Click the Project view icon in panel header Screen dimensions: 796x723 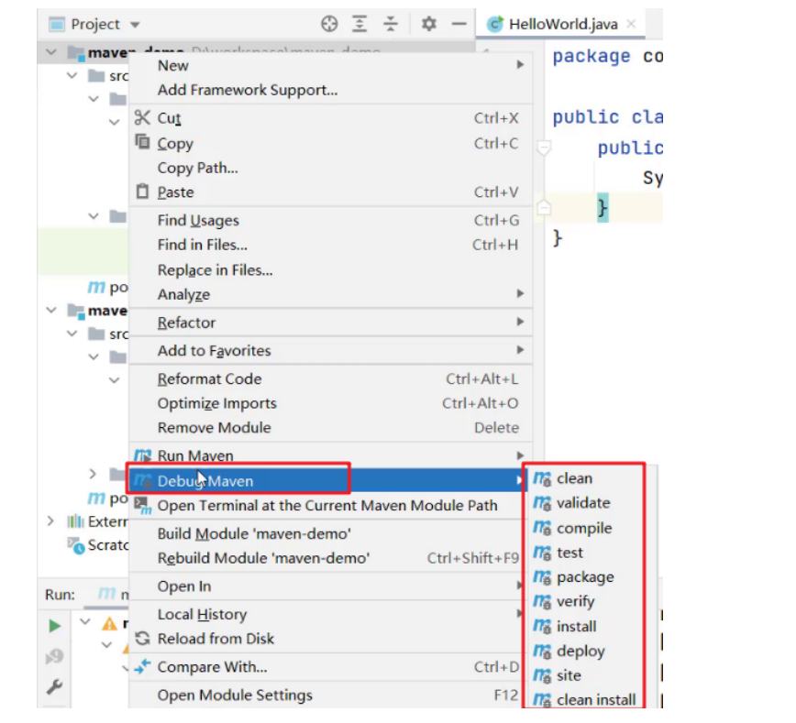[x=56, y=24]
